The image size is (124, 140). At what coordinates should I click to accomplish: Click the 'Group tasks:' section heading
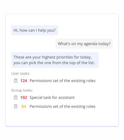22,90
